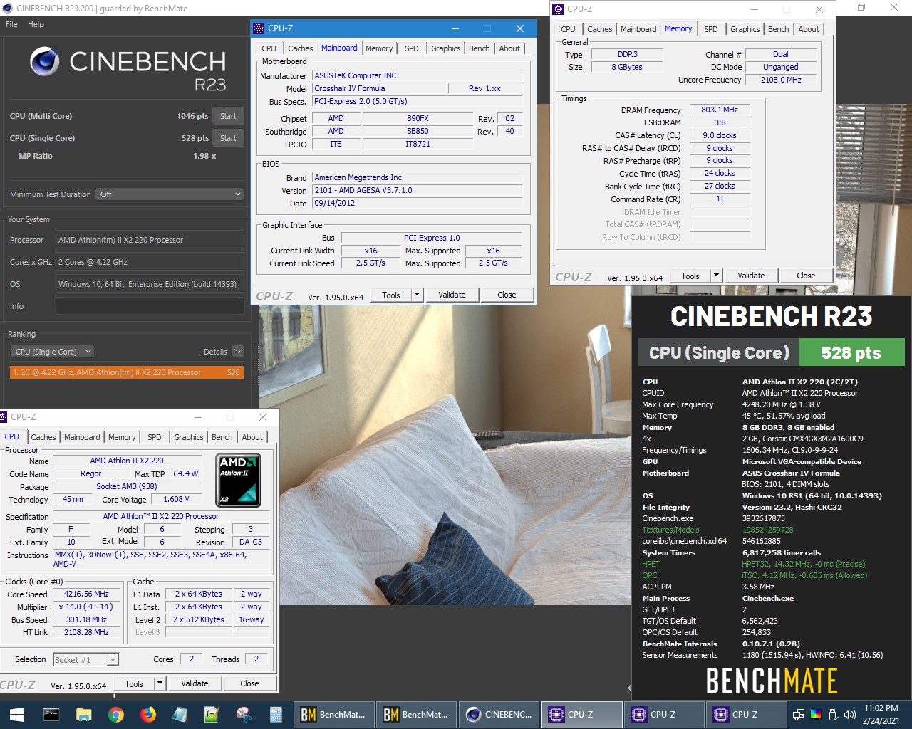
Task: Open Cinebench Help menu
Action: click(36, 24)
